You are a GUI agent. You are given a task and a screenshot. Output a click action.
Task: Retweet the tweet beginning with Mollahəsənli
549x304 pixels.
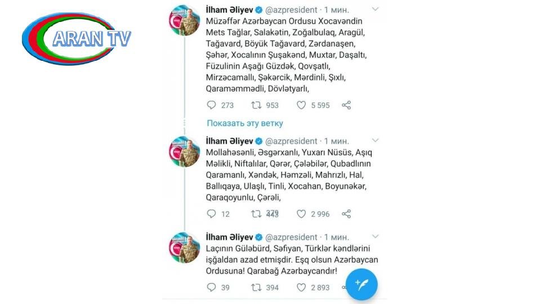coord(256,214)
